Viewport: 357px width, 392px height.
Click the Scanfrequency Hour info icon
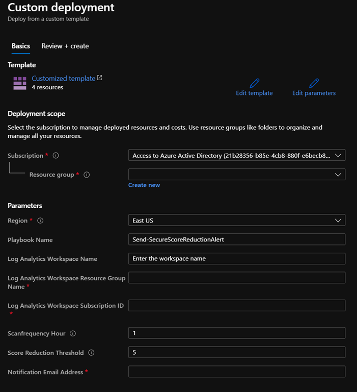tap(72, 334)
